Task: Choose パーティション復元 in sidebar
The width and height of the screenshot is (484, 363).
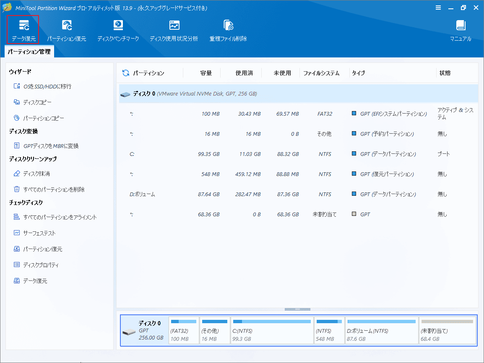Action: (38, 249)
